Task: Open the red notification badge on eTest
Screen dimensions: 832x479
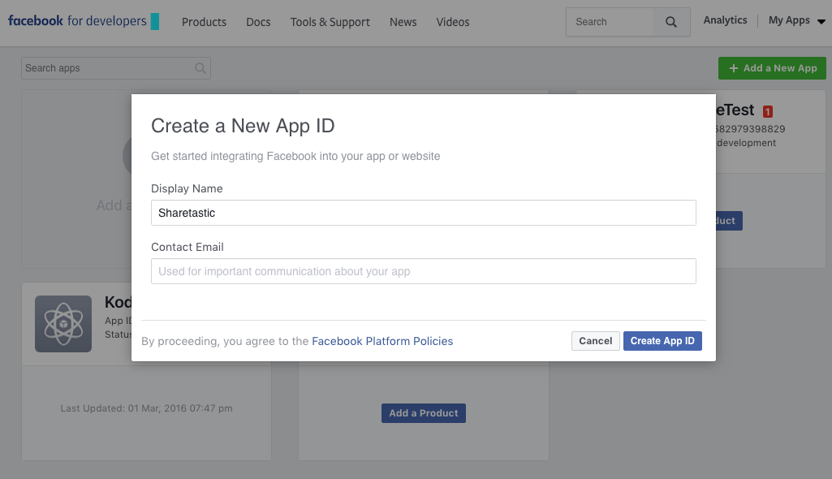Action: (768, 110)
